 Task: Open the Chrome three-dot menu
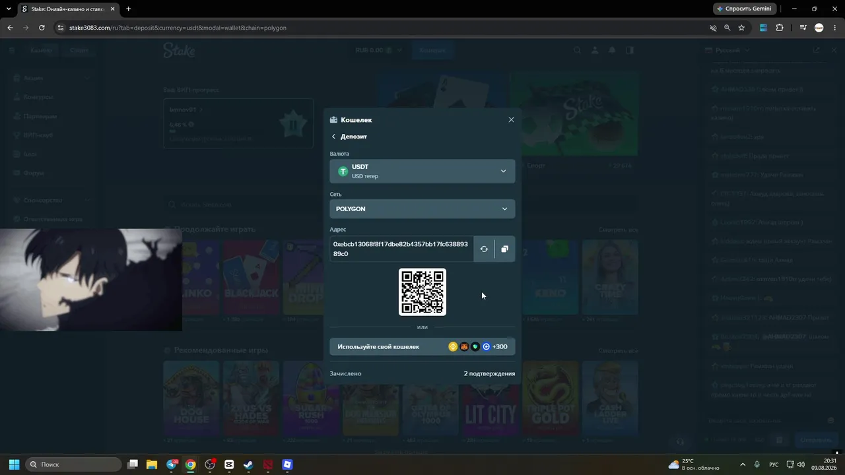[834, 28]
